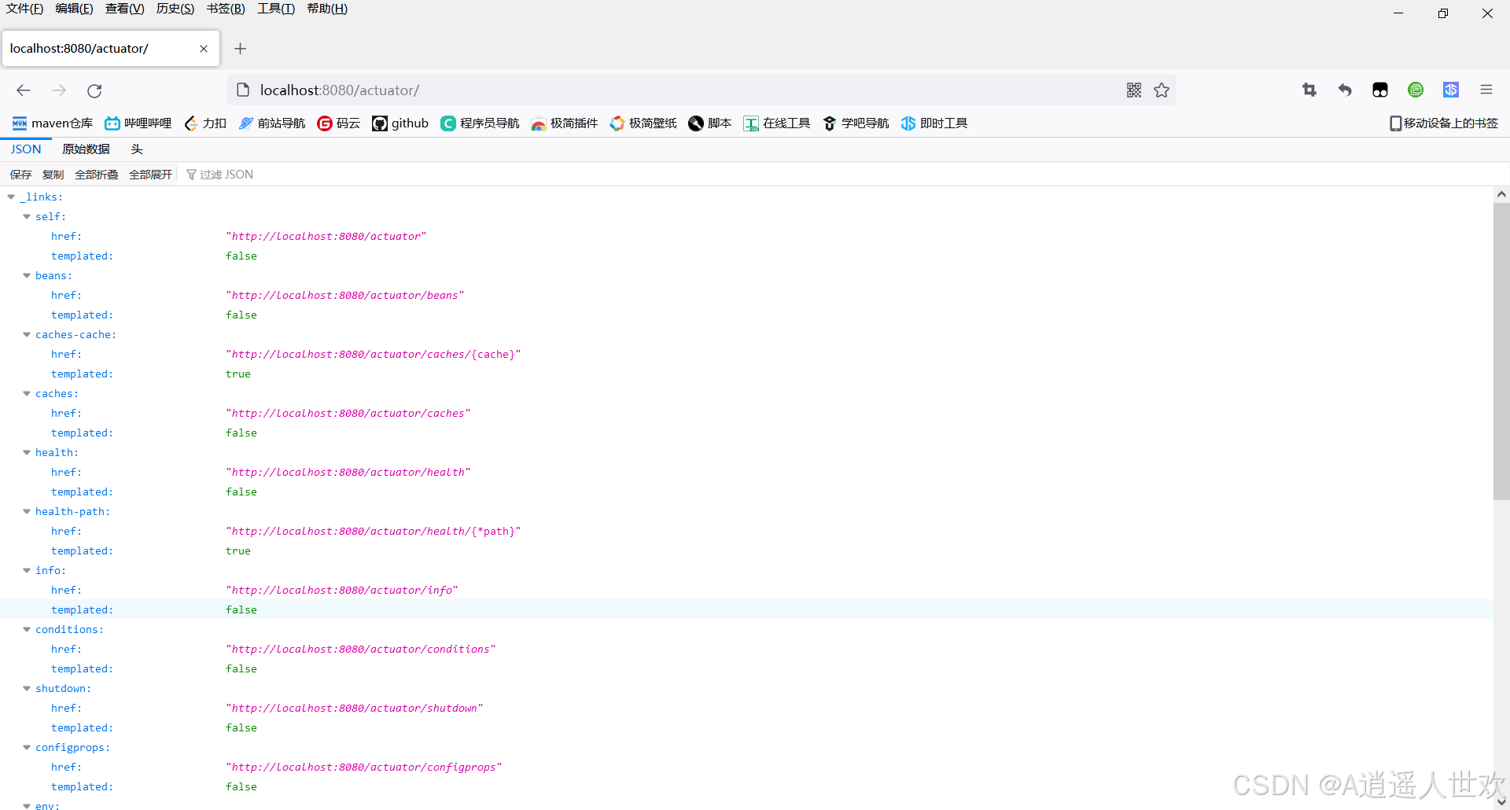Open the maven仓库 bookmark
The width and height of the screenshot is (1510, 810).
51,123
